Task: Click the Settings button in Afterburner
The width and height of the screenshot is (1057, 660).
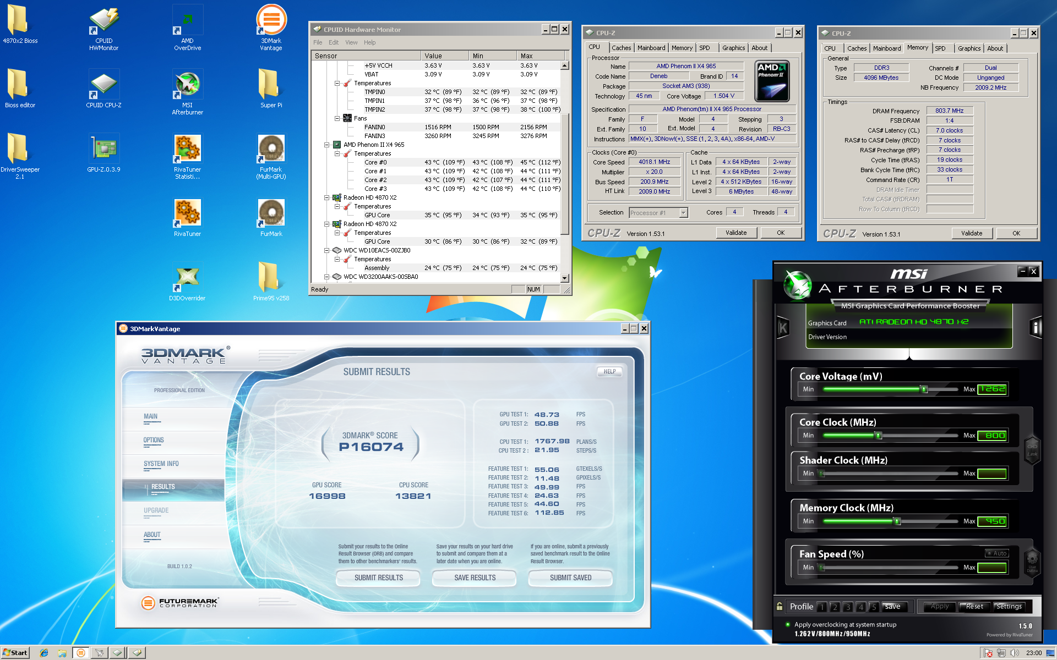Action: (1009, 606)
